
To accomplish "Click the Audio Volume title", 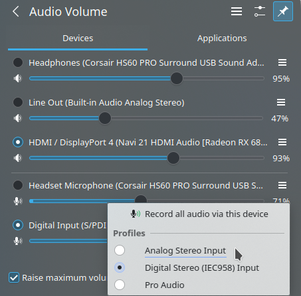I will (68, 11).
